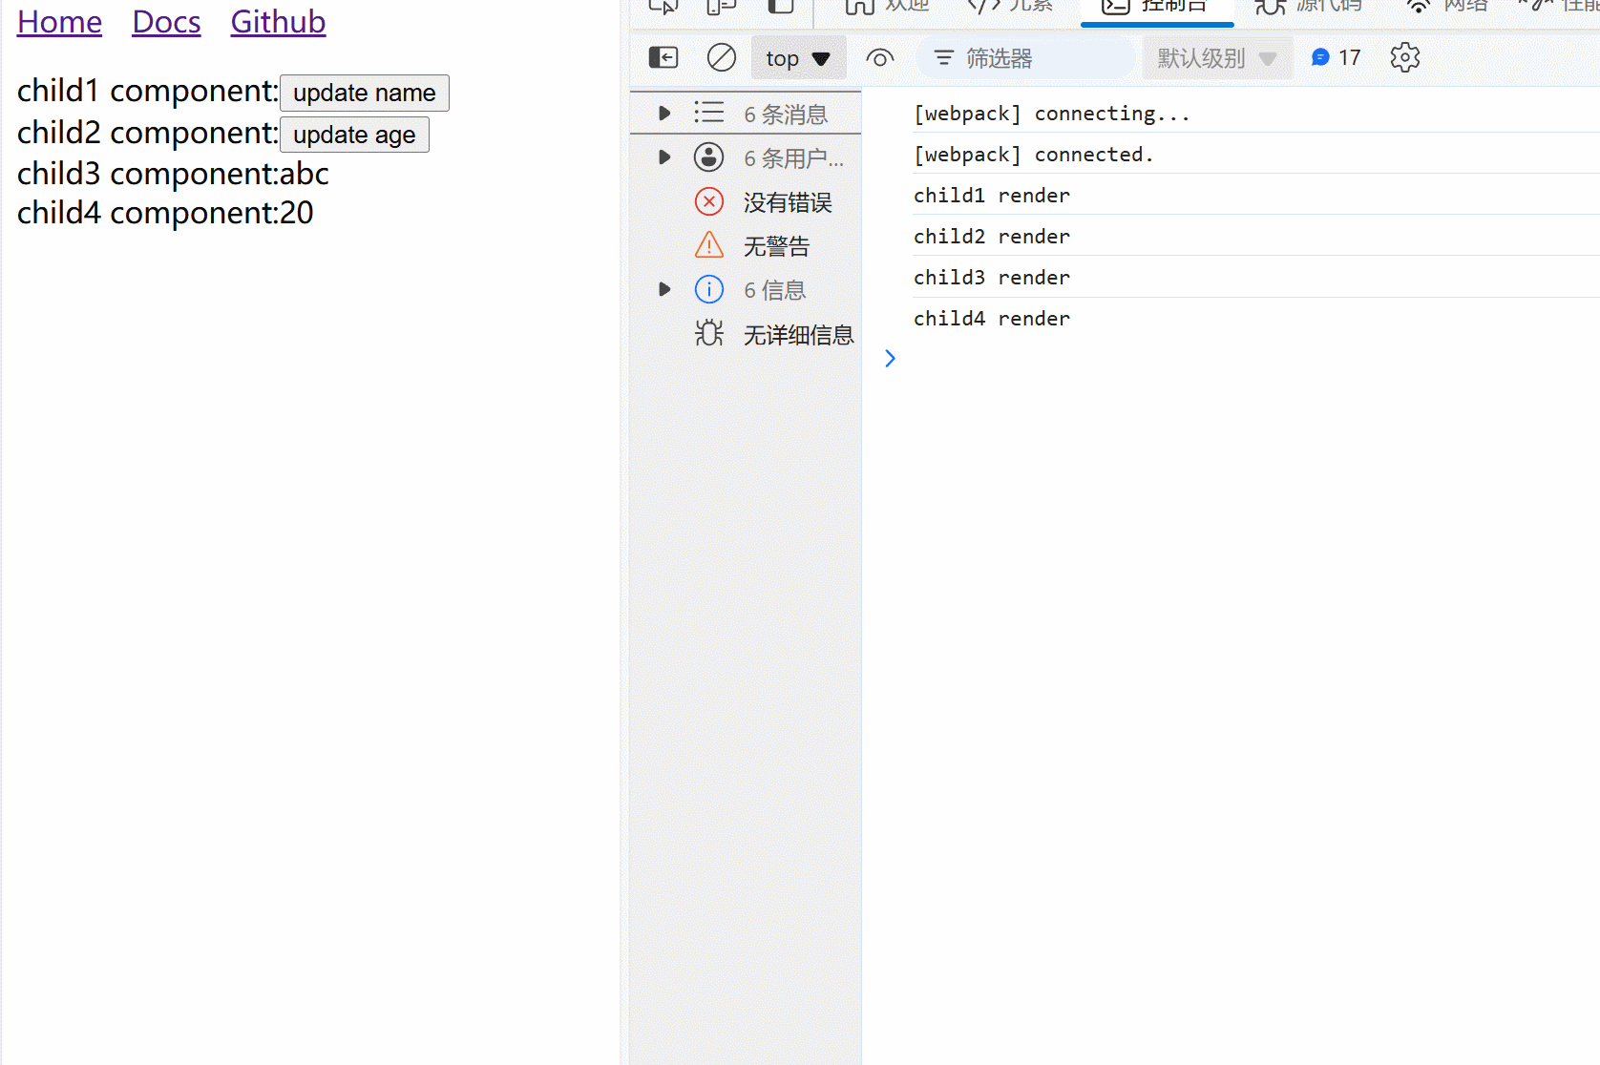Open DevTools settings gear
Image resolution: width=1600 pixels, height=1065 pixels.
(x=1404, y=57)
